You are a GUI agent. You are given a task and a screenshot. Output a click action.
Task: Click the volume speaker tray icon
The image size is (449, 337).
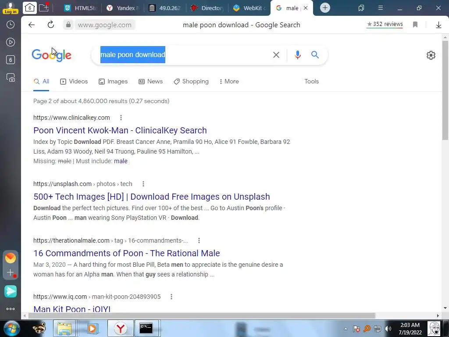pos(388,329)
